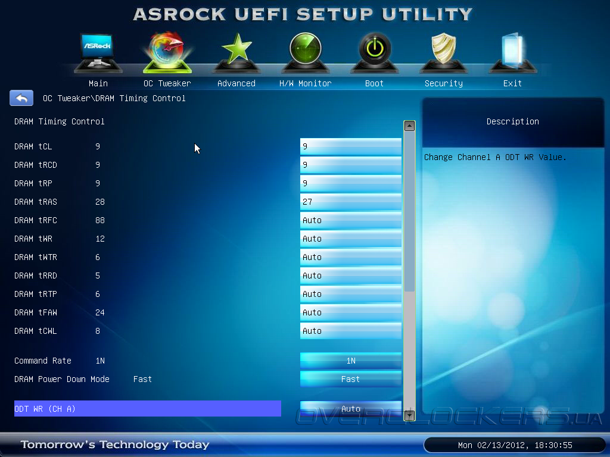Image resolution: width=610 pixels, height=457 pixels.
Task: Switch to the Boot menu label
Action: pyautogui.click(x=374, y=83)
